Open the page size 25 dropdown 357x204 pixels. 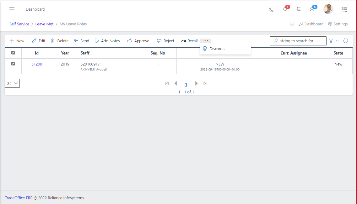pos(12,83)
